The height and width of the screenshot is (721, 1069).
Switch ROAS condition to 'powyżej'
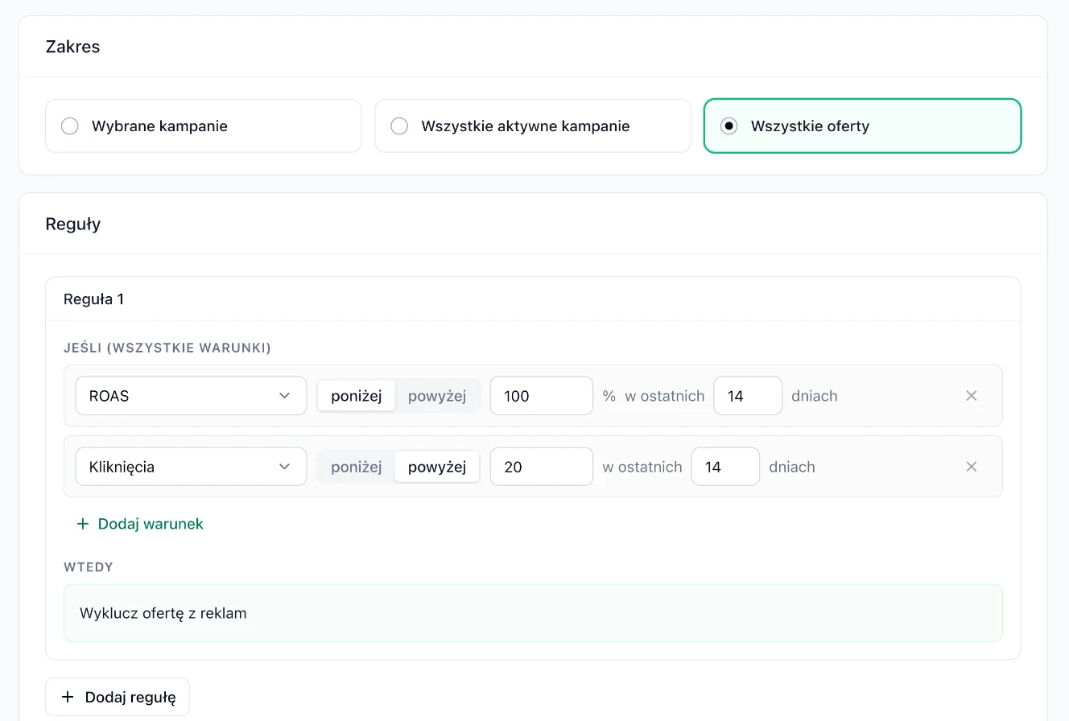[437, 396]
